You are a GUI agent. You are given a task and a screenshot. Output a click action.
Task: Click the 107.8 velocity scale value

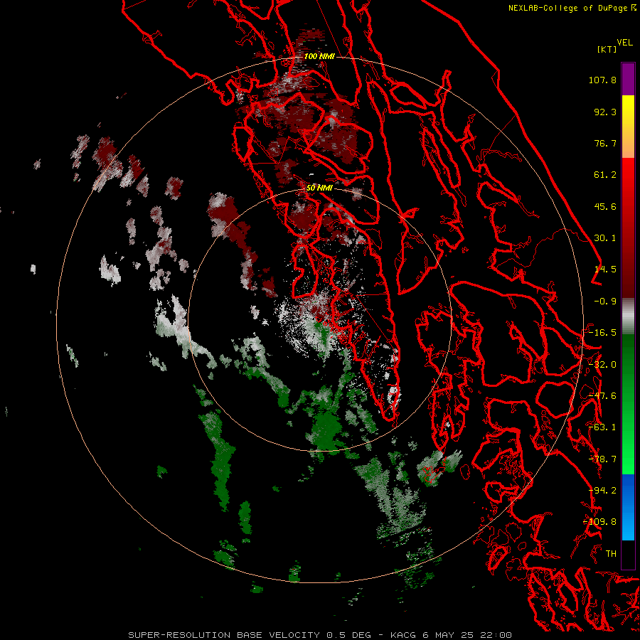click(x=602, y=80)
